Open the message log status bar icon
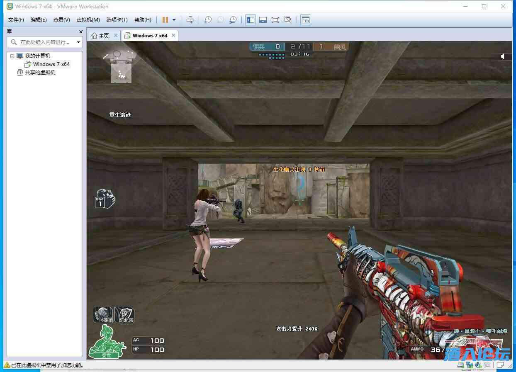The image size is (516, 372). click(501, 365)
